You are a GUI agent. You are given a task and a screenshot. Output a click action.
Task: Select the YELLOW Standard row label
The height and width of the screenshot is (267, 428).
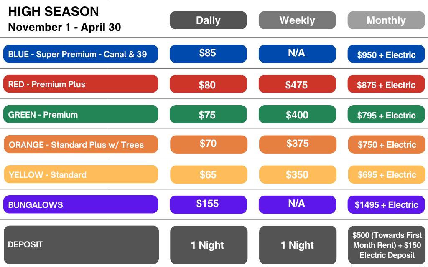[x=81, y=174]
